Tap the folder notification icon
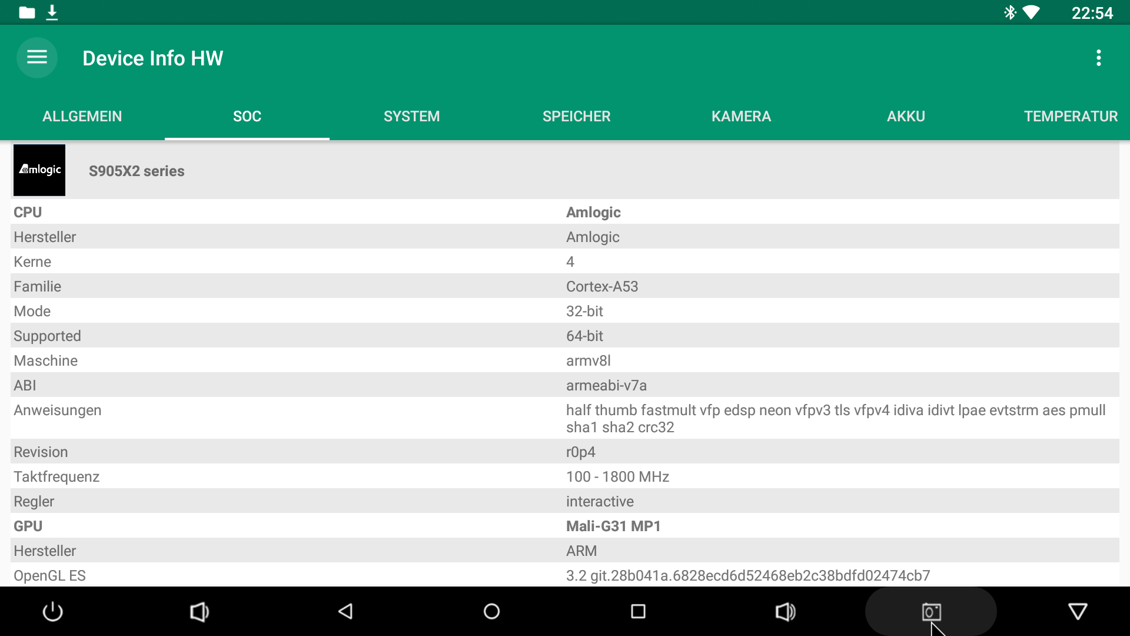 (27, 12)
